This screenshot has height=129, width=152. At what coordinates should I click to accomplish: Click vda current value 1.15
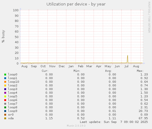[x=49, y=118]
